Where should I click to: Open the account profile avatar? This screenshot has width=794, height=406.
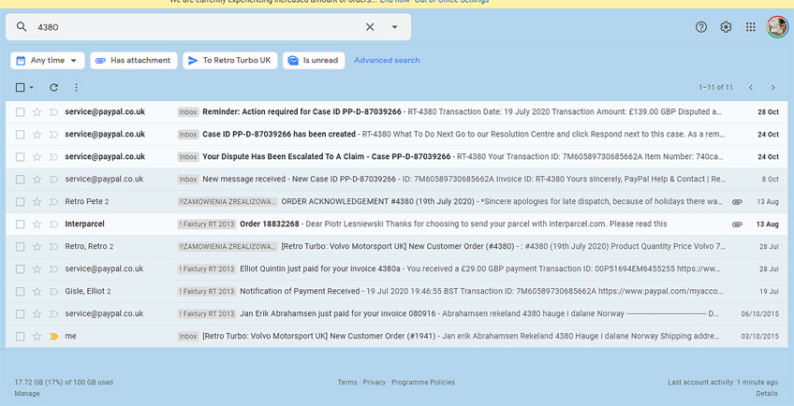[777, 27]
